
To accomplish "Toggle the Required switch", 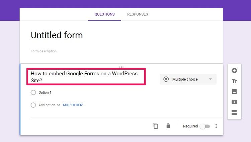I will tap(205, 126).
